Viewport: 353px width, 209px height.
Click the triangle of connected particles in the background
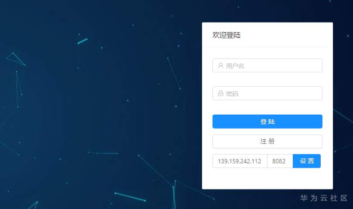(x=16, y=59)
